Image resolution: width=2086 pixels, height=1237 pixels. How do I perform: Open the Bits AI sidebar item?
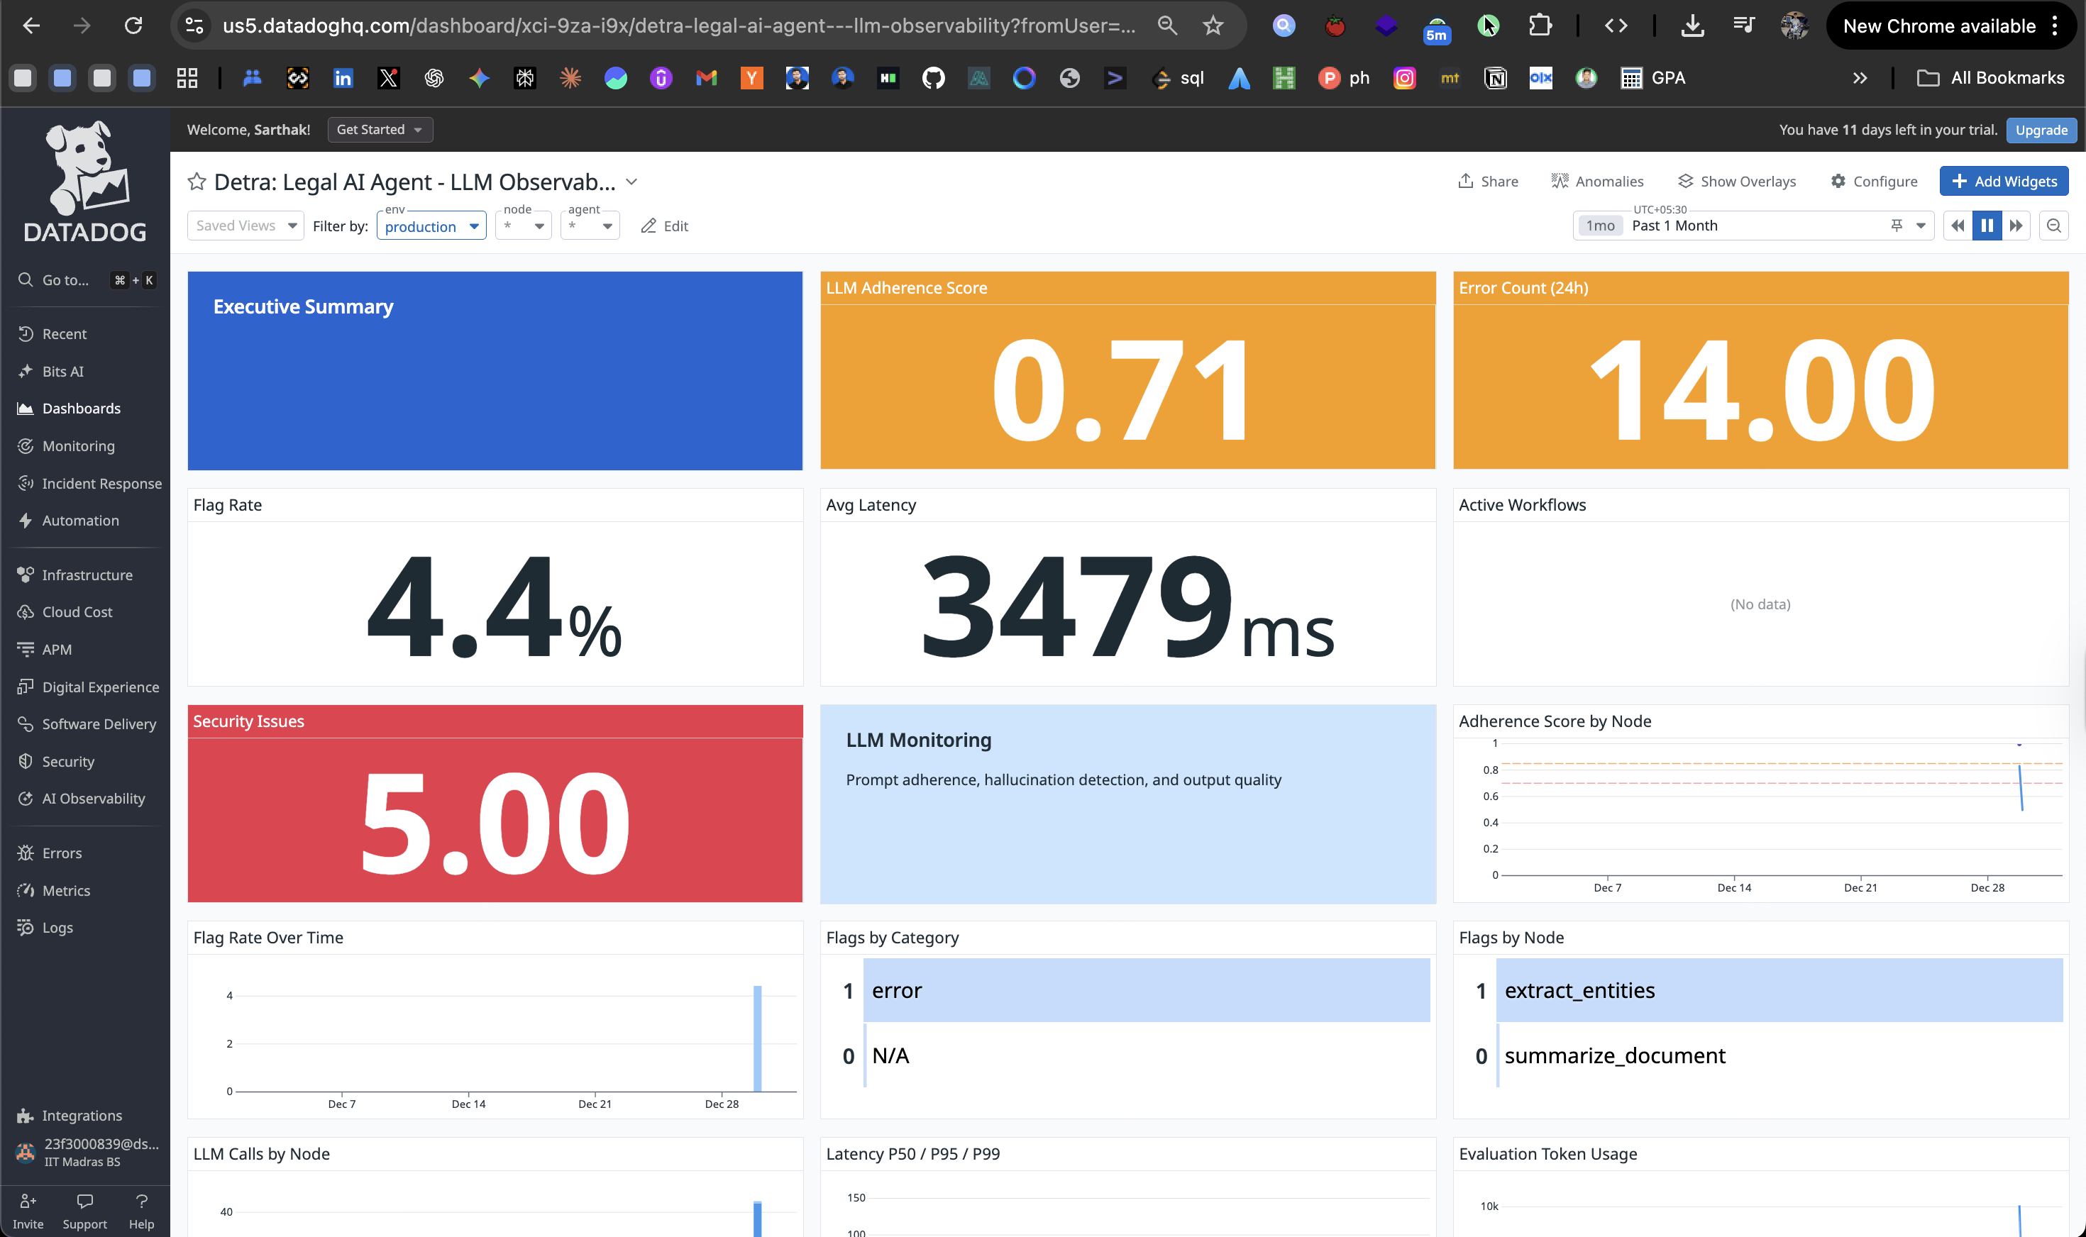pyautogui.click(x=62, y=371)
